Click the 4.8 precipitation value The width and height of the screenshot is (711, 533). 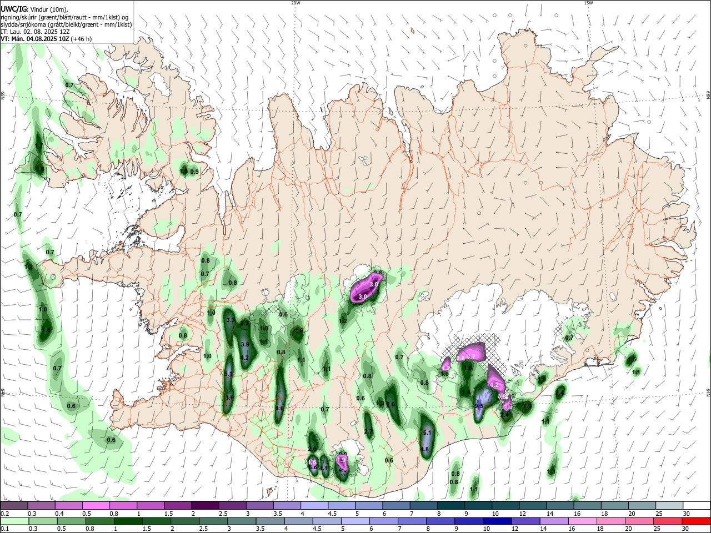point(424,449)
